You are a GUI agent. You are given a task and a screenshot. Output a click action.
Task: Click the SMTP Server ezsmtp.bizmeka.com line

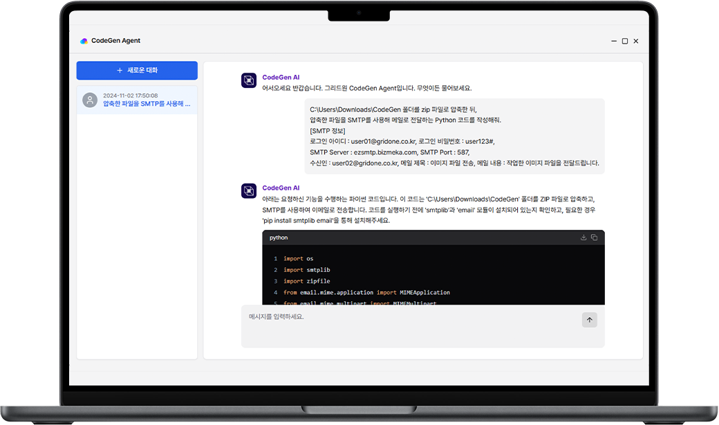(x=390, y=152)
